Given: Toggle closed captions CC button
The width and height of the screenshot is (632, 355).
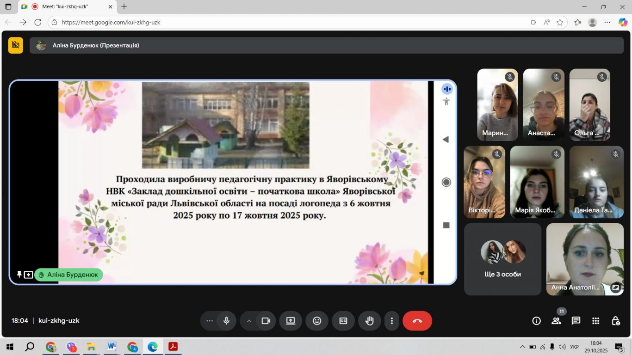Looking at the screenshot, I should 343,321.
